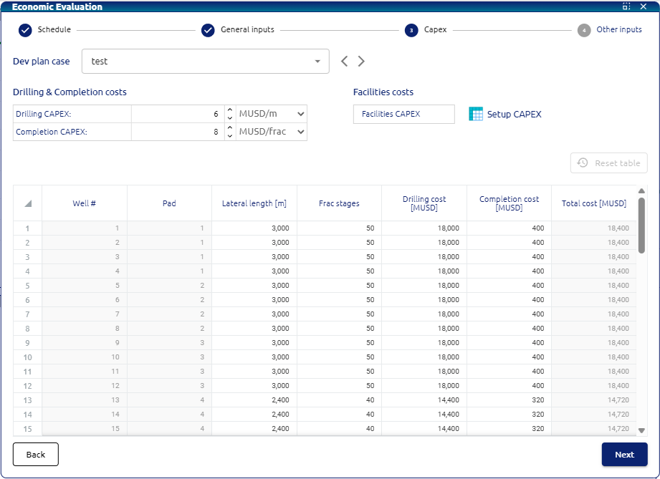Select the Capex step label

[x=435, y=30]
